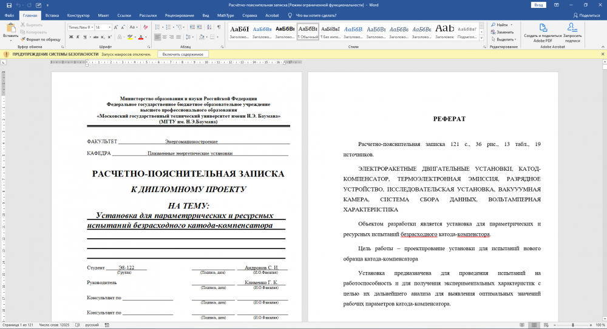Switch to the Рецензирование (Review) tab
The height and width of the screenshot is (329, 607).
179,15
